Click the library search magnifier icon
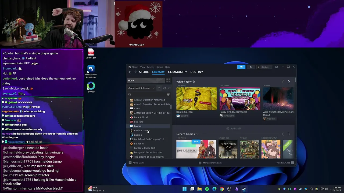 pyautogui.click(x=130, y=95)
